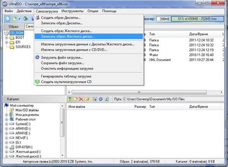Choose Создать мультизагрузочные CD entry

coord(89,82)
